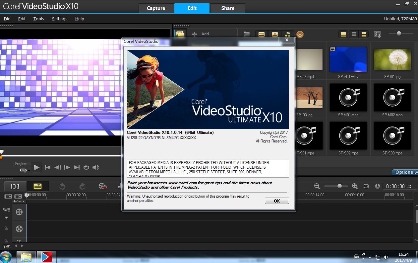Click the Redo arrow in timeline toolbar

83,186
